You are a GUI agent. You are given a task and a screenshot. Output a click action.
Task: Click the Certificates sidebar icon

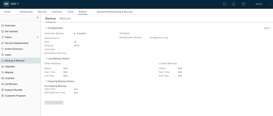pyautogui.click(x=3, y=84)
